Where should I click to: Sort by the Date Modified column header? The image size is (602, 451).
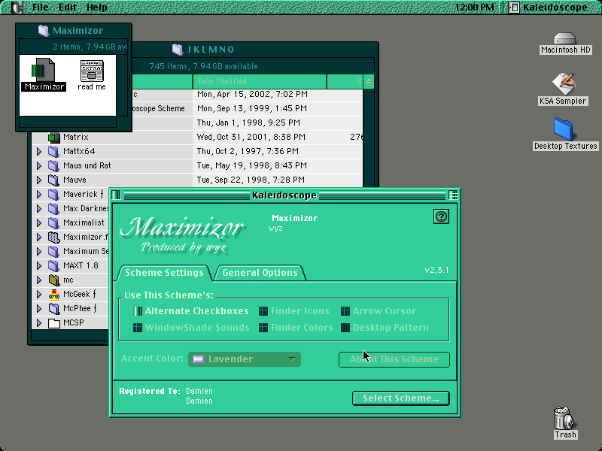(260, 81)
